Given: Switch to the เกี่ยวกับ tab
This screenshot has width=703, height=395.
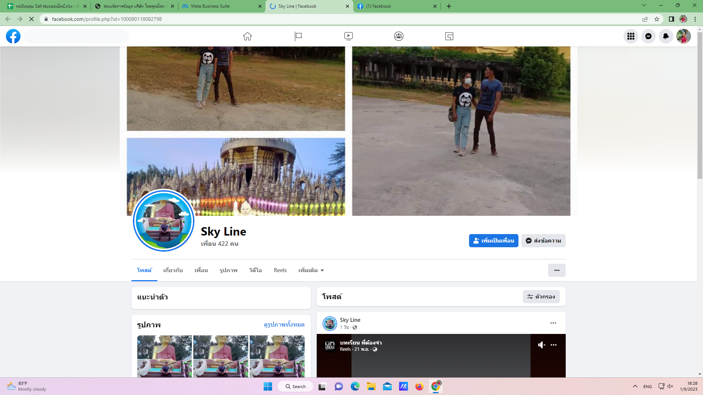Looking at the screenshot, I should click(x=173, y=270).
